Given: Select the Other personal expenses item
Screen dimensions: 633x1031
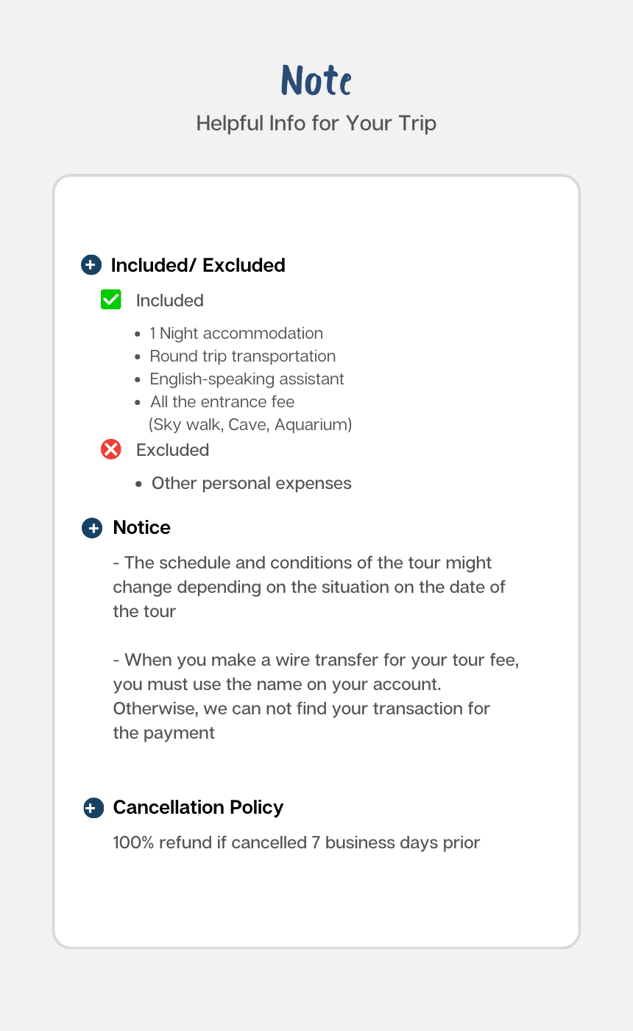Looking at the screenshot, I should tap(251, 484).
